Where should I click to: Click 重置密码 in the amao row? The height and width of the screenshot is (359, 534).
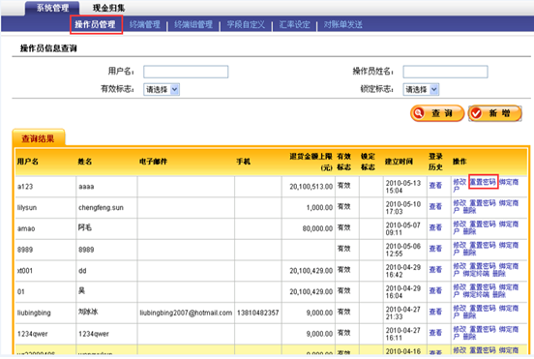tap(483, 224)
